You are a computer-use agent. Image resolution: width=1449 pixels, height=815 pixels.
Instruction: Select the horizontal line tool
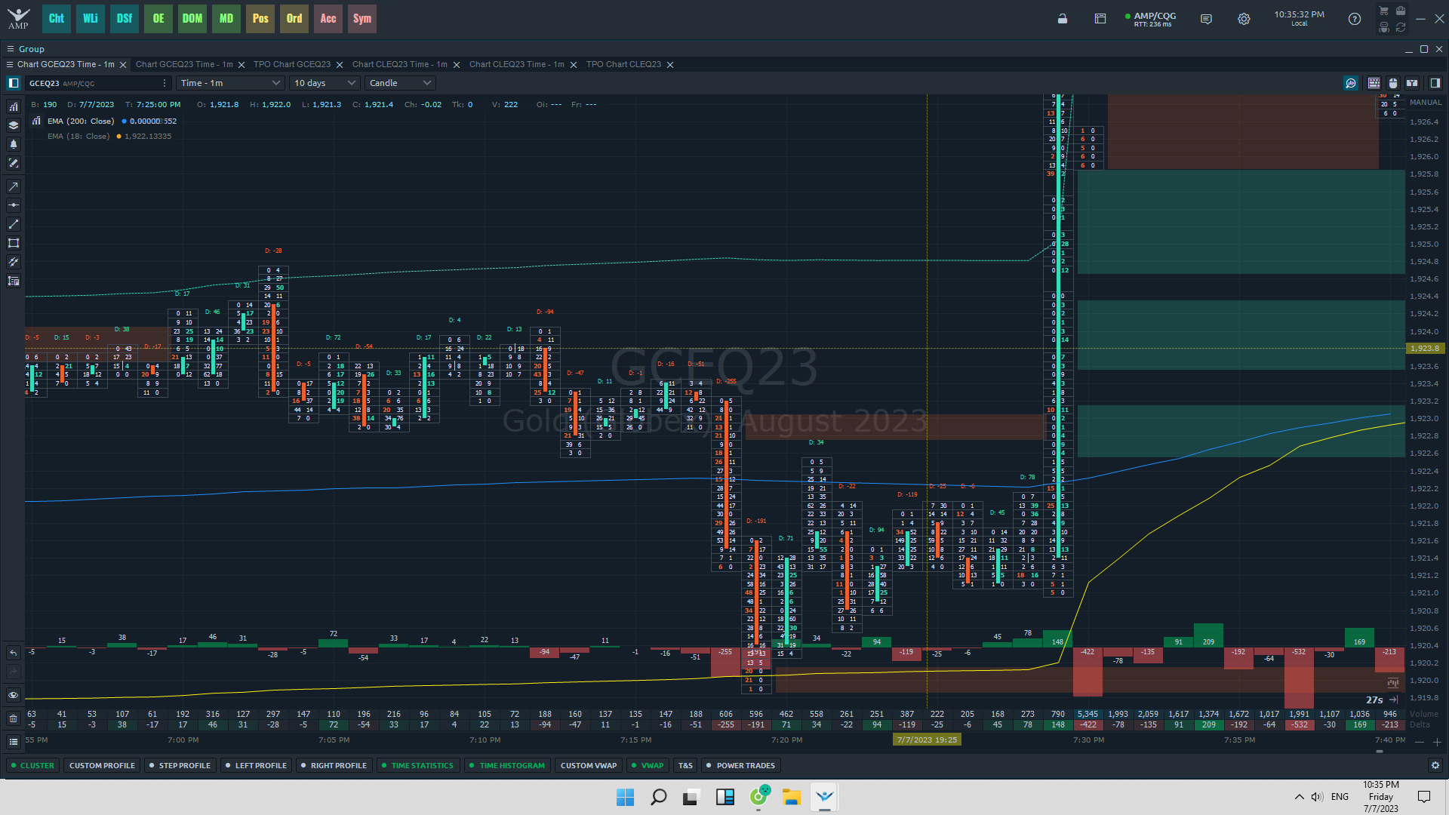(x=14, y=205)
